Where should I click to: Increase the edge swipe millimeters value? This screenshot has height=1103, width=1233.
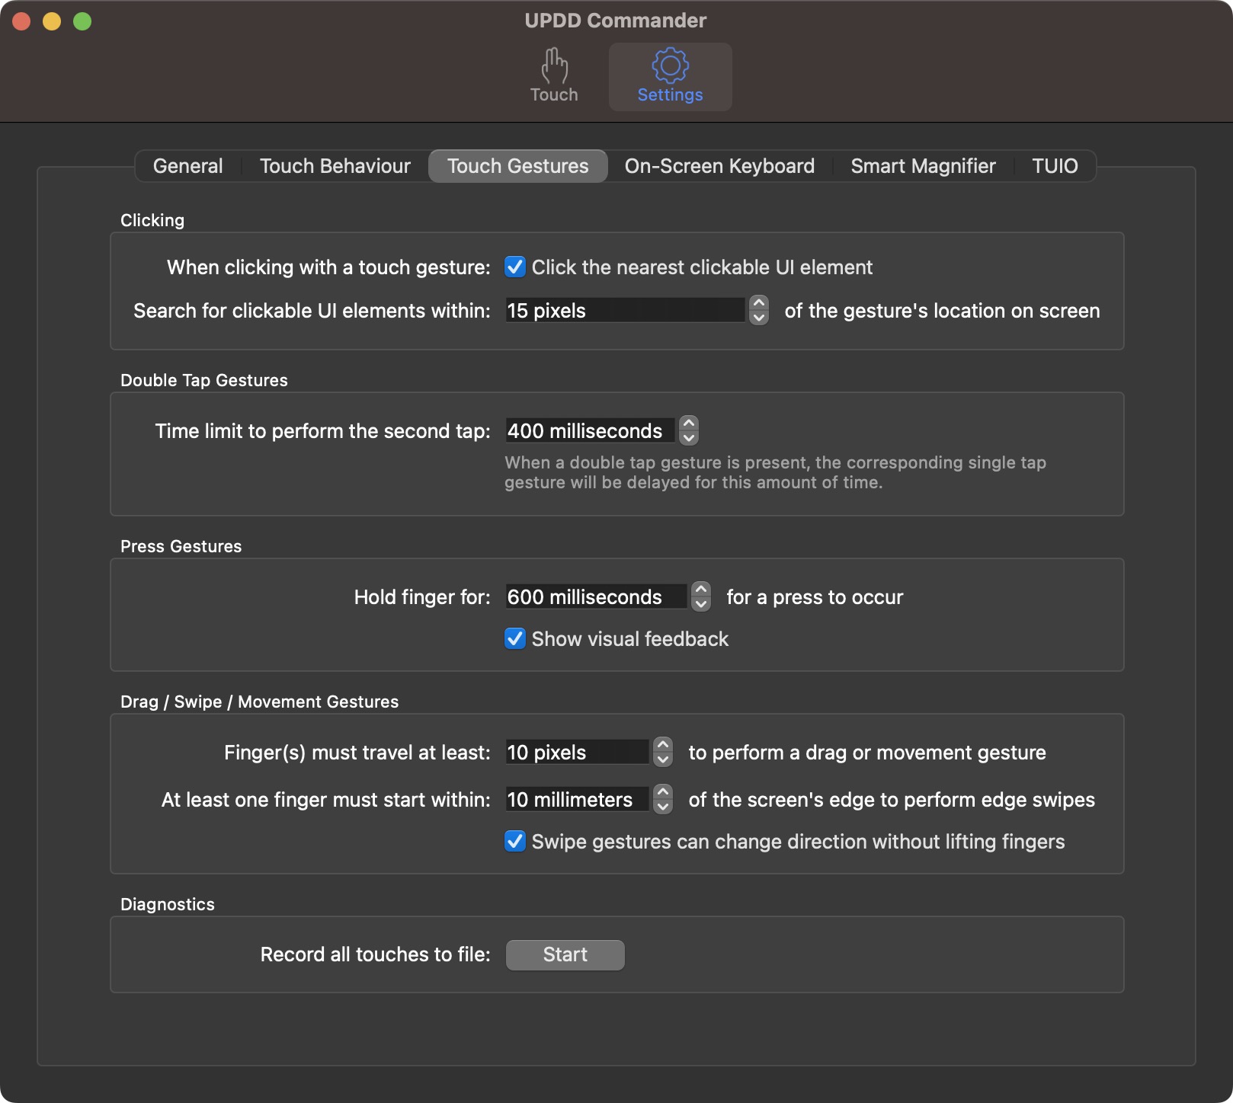pyautogui.click(x=663, y=791)
